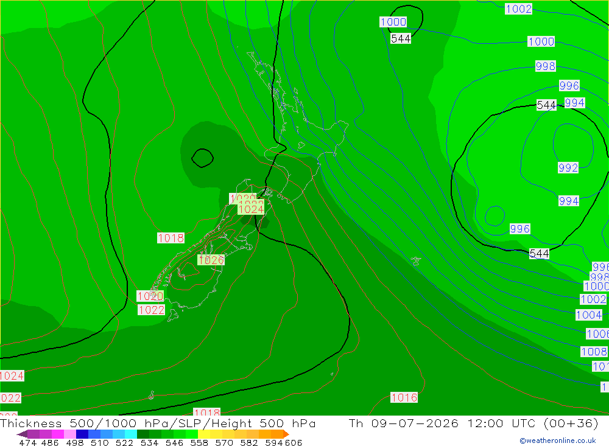
Task: Click Stewart Island outline south of the South Island
Action: pyautogui.click(x=173, y=315)
